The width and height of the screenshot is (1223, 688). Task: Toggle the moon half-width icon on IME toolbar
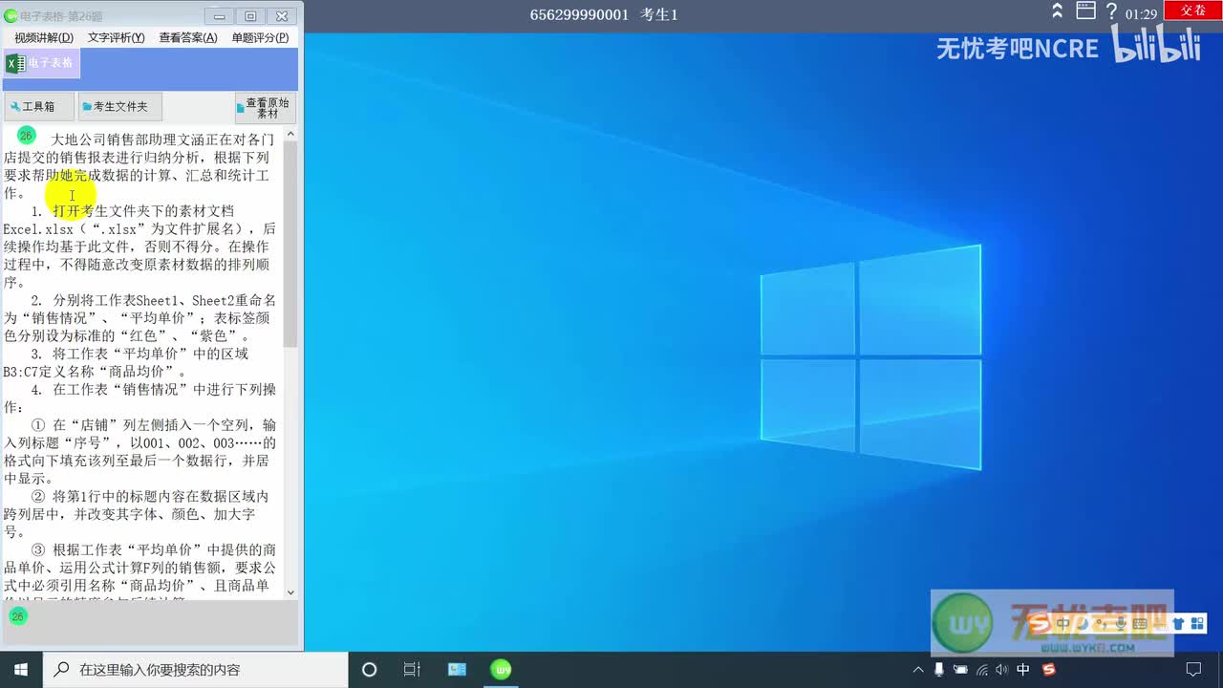[1083, 624]
